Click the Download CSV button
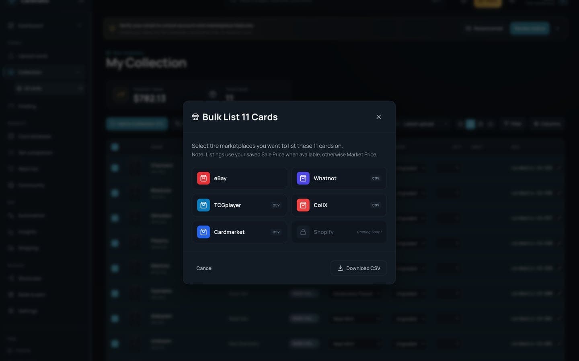The image size is (579, 361). [x=358, y=268]
